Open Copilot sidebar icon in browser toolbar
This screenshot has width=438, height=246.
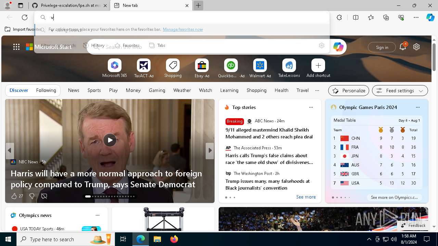coord(430,17)
